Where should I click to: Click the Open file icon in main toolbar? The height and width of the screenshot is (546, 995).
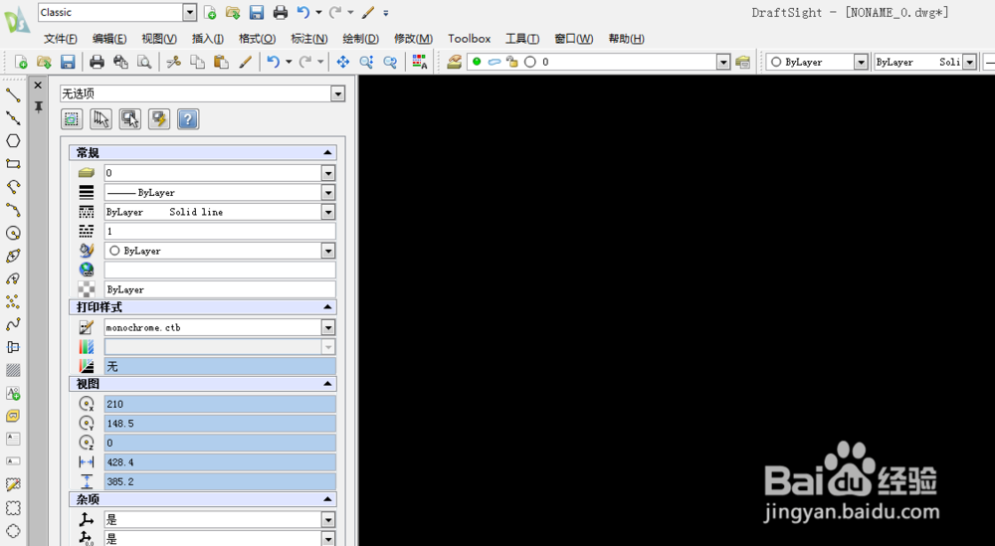(x=44, y=62)
